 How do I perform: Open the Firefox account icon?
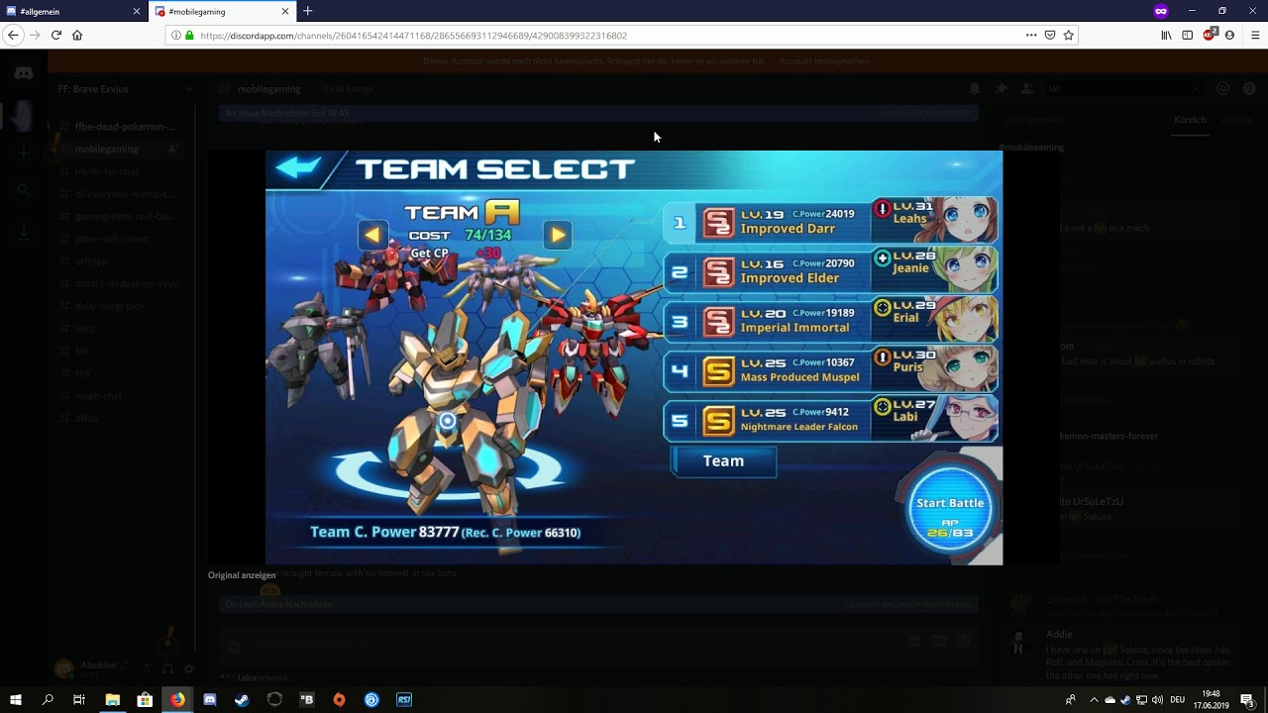pyautogui.click(x=1230, y=35)
